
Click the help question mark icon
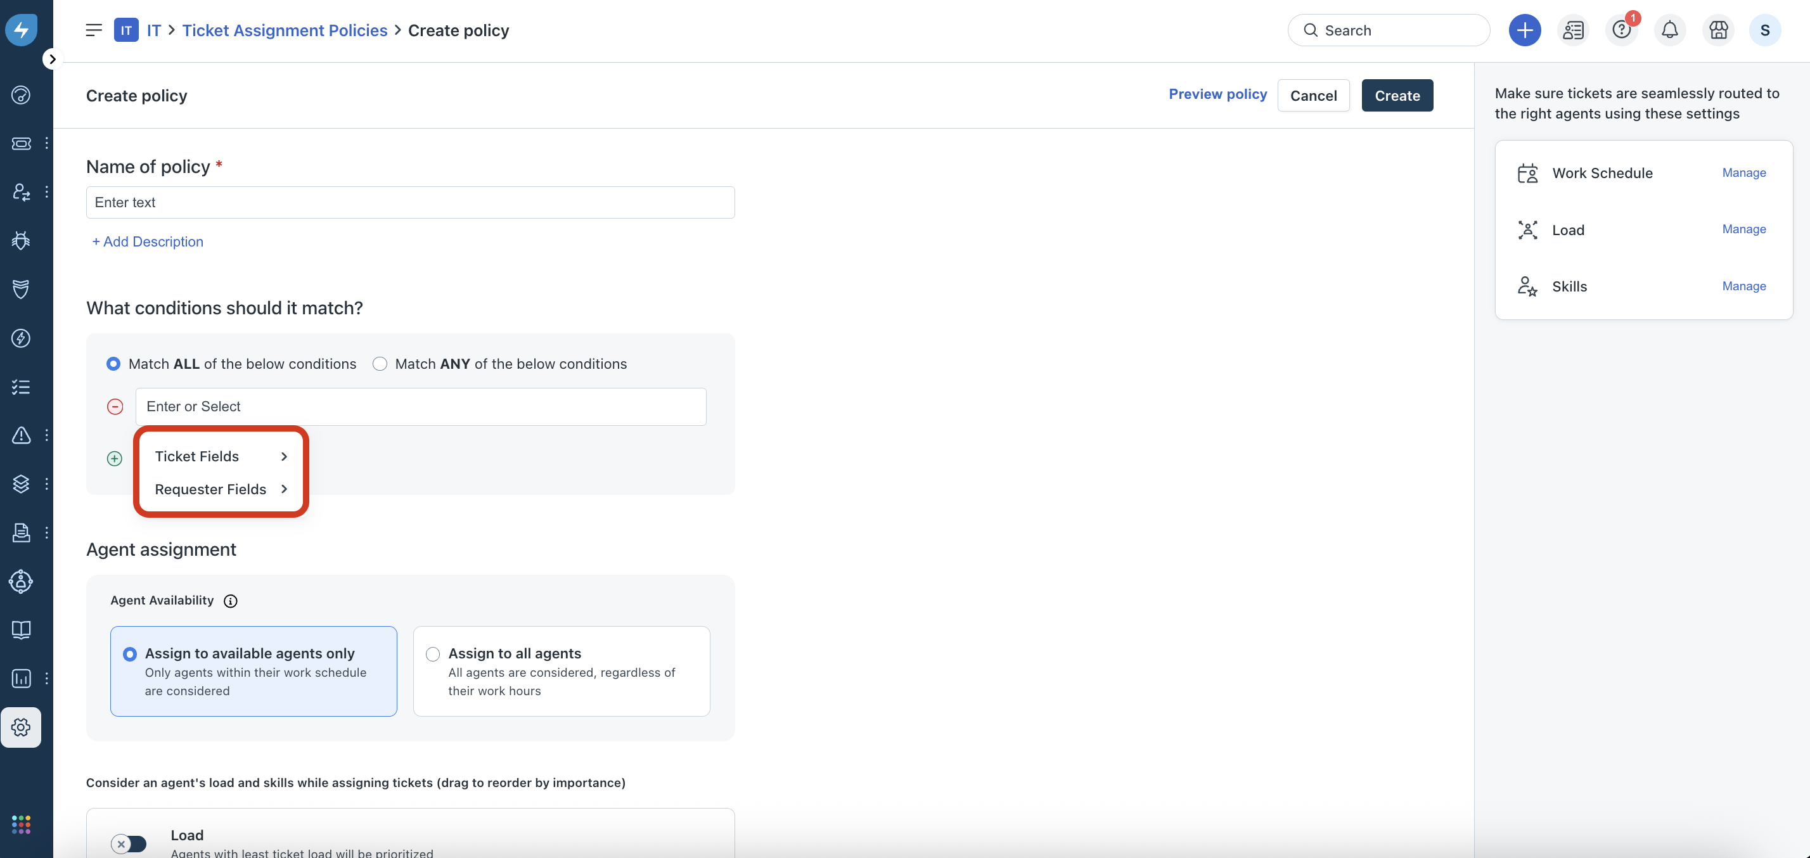tap(1621, 30)
